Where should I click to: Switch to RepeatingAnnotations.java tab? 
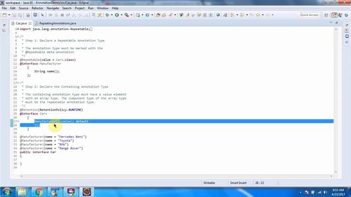(x=55, y=23)
